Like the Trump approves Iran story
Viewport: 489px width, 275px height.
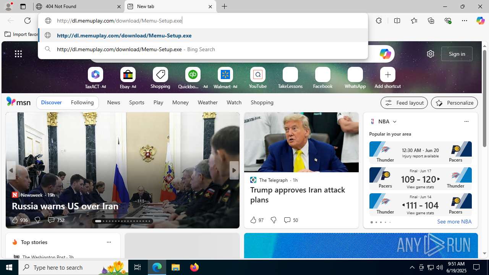coord(257,220)
